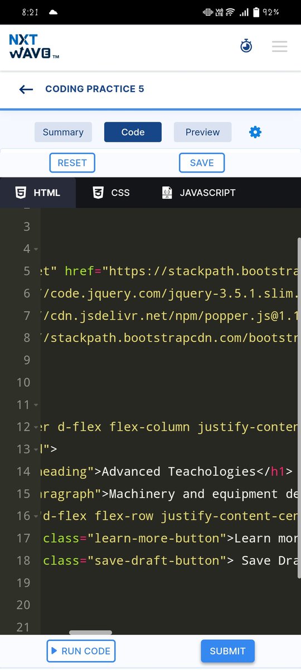Switch to the Summary tab

[63, 132]
